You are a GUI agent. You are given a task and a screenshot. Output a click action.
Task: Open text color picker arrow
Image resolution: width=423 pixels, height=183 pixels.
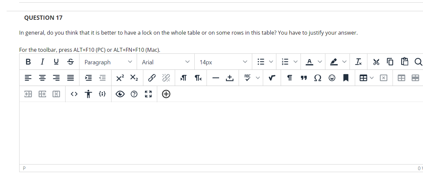click(x=320, y=62)
